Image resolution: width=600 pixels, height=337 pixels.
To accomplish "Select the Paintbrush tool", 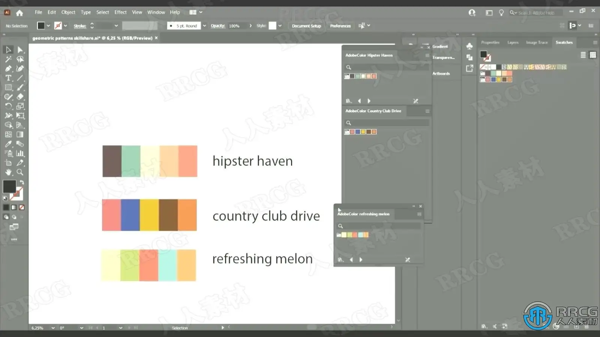I will pyautogui.click(x=20, y=87).
